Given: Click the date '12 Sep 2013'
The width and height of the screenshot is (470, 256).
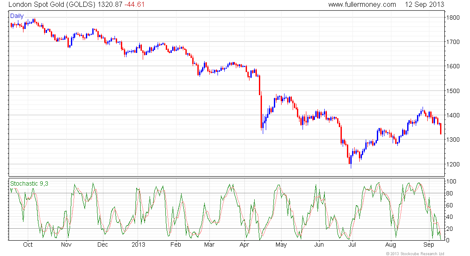Looking at the screenshot, I should point(424,5).
